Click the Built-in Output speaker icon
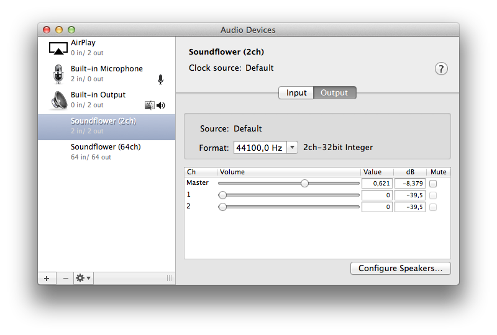 coord(59,100)
